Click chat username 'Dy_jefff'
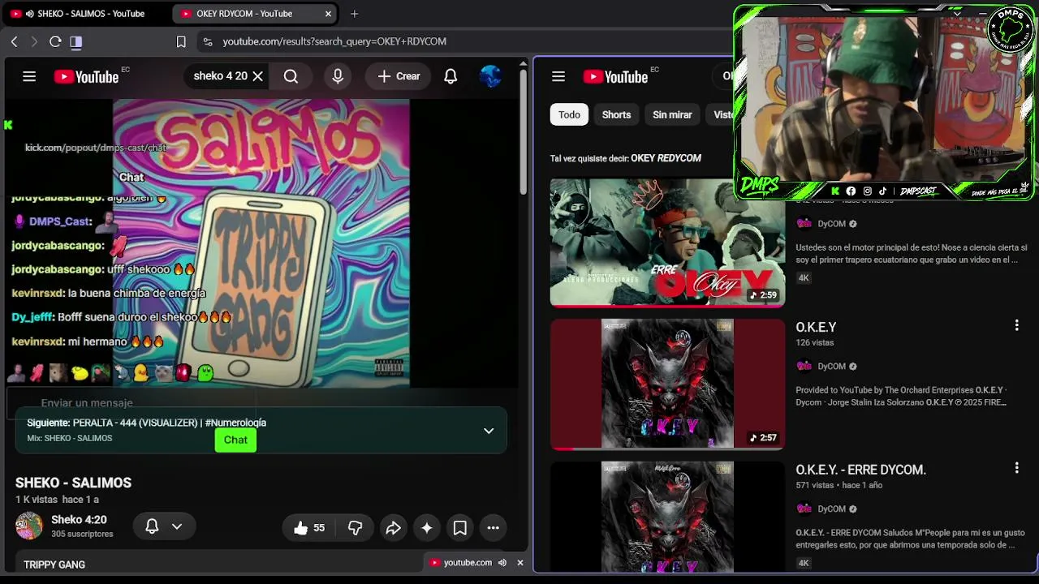1039x584 pixels. click(32, 317)
